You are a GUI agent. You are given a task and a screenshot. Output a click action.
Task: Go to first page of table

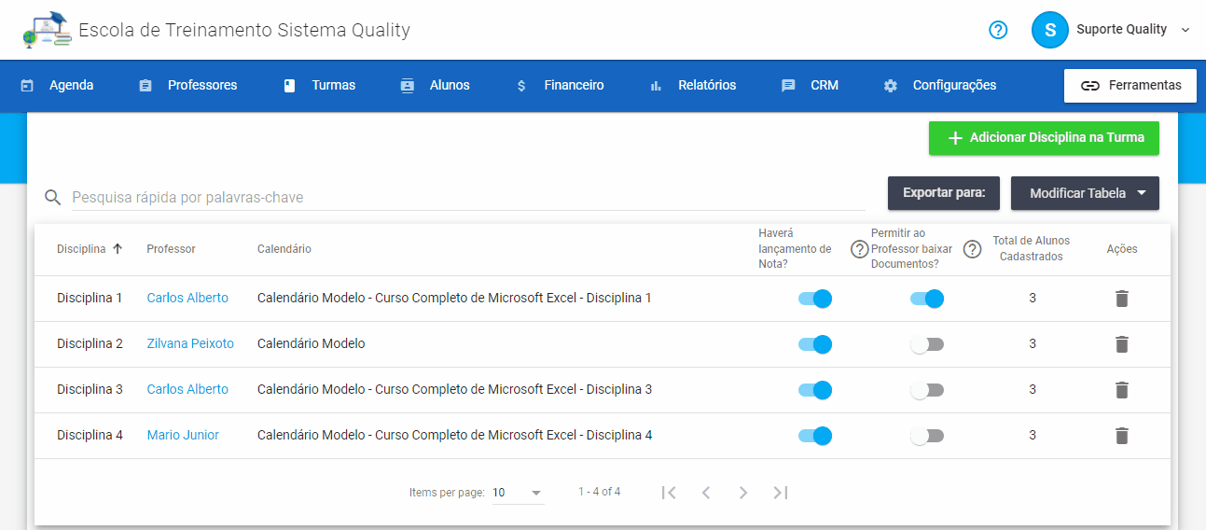(669, 493)
